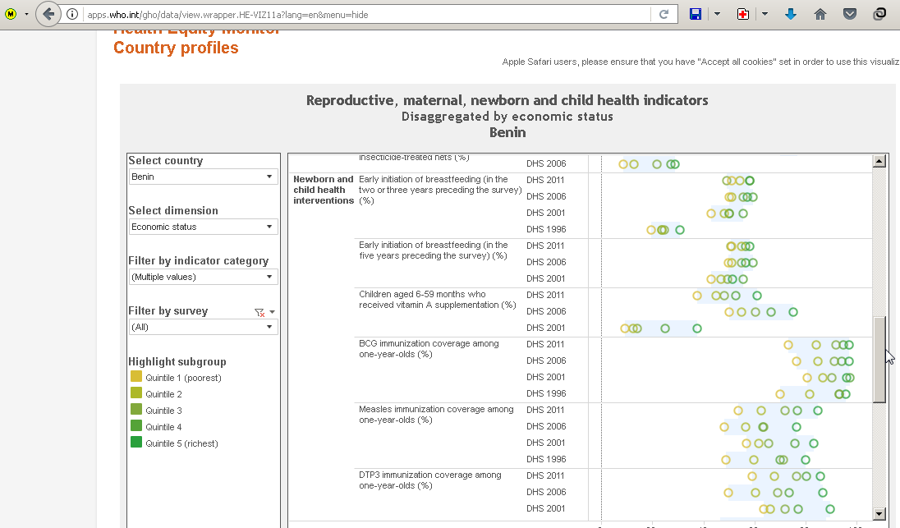The image size is (900, 528).
Task: Highlight the Quintile 2 color swatch
Action: [x=136, y=393]
